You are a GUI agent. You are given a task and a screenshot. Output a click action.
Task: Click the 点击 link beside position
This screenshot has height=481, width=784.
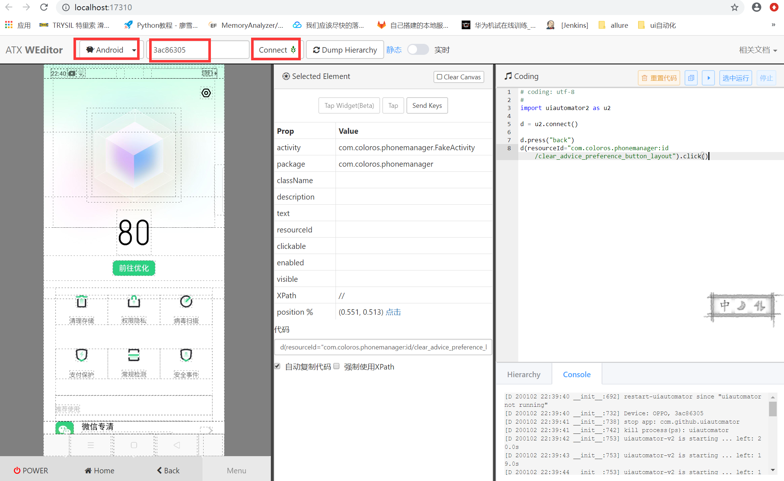click(x=393, y=312)
